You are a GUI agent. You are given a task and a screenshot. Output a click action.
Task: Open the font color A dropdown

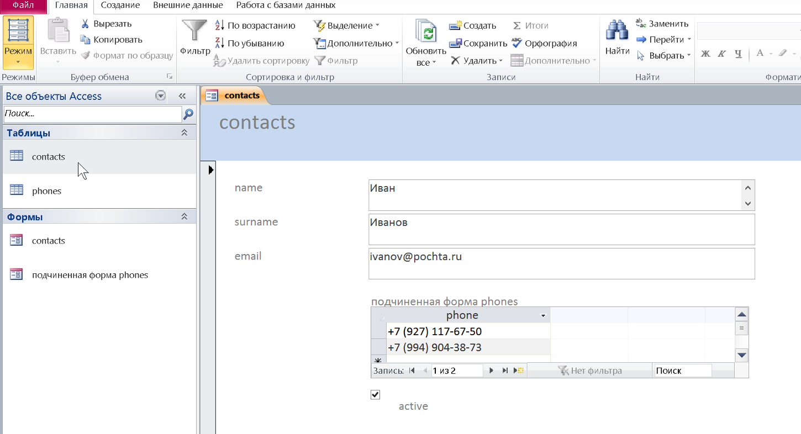point(770,54)
